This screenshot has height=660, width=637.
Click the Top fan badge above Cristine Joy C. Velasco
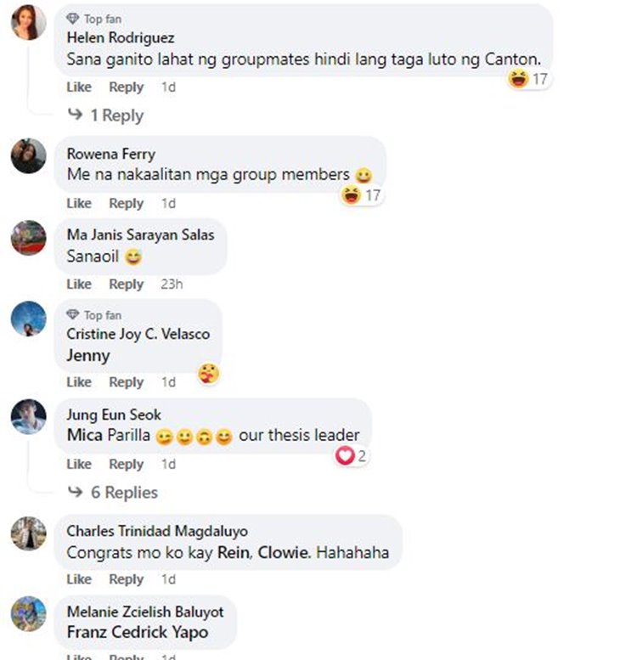point(93,315)
